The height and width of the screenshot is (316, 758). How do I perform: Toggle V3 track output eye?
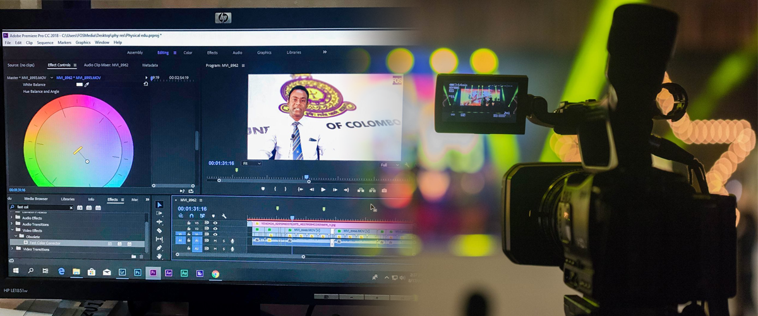215,223
